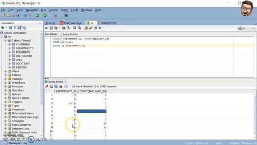Click the New file toolbar icon
Viewport: 257px width, 145px height.
tap(4, 15)
